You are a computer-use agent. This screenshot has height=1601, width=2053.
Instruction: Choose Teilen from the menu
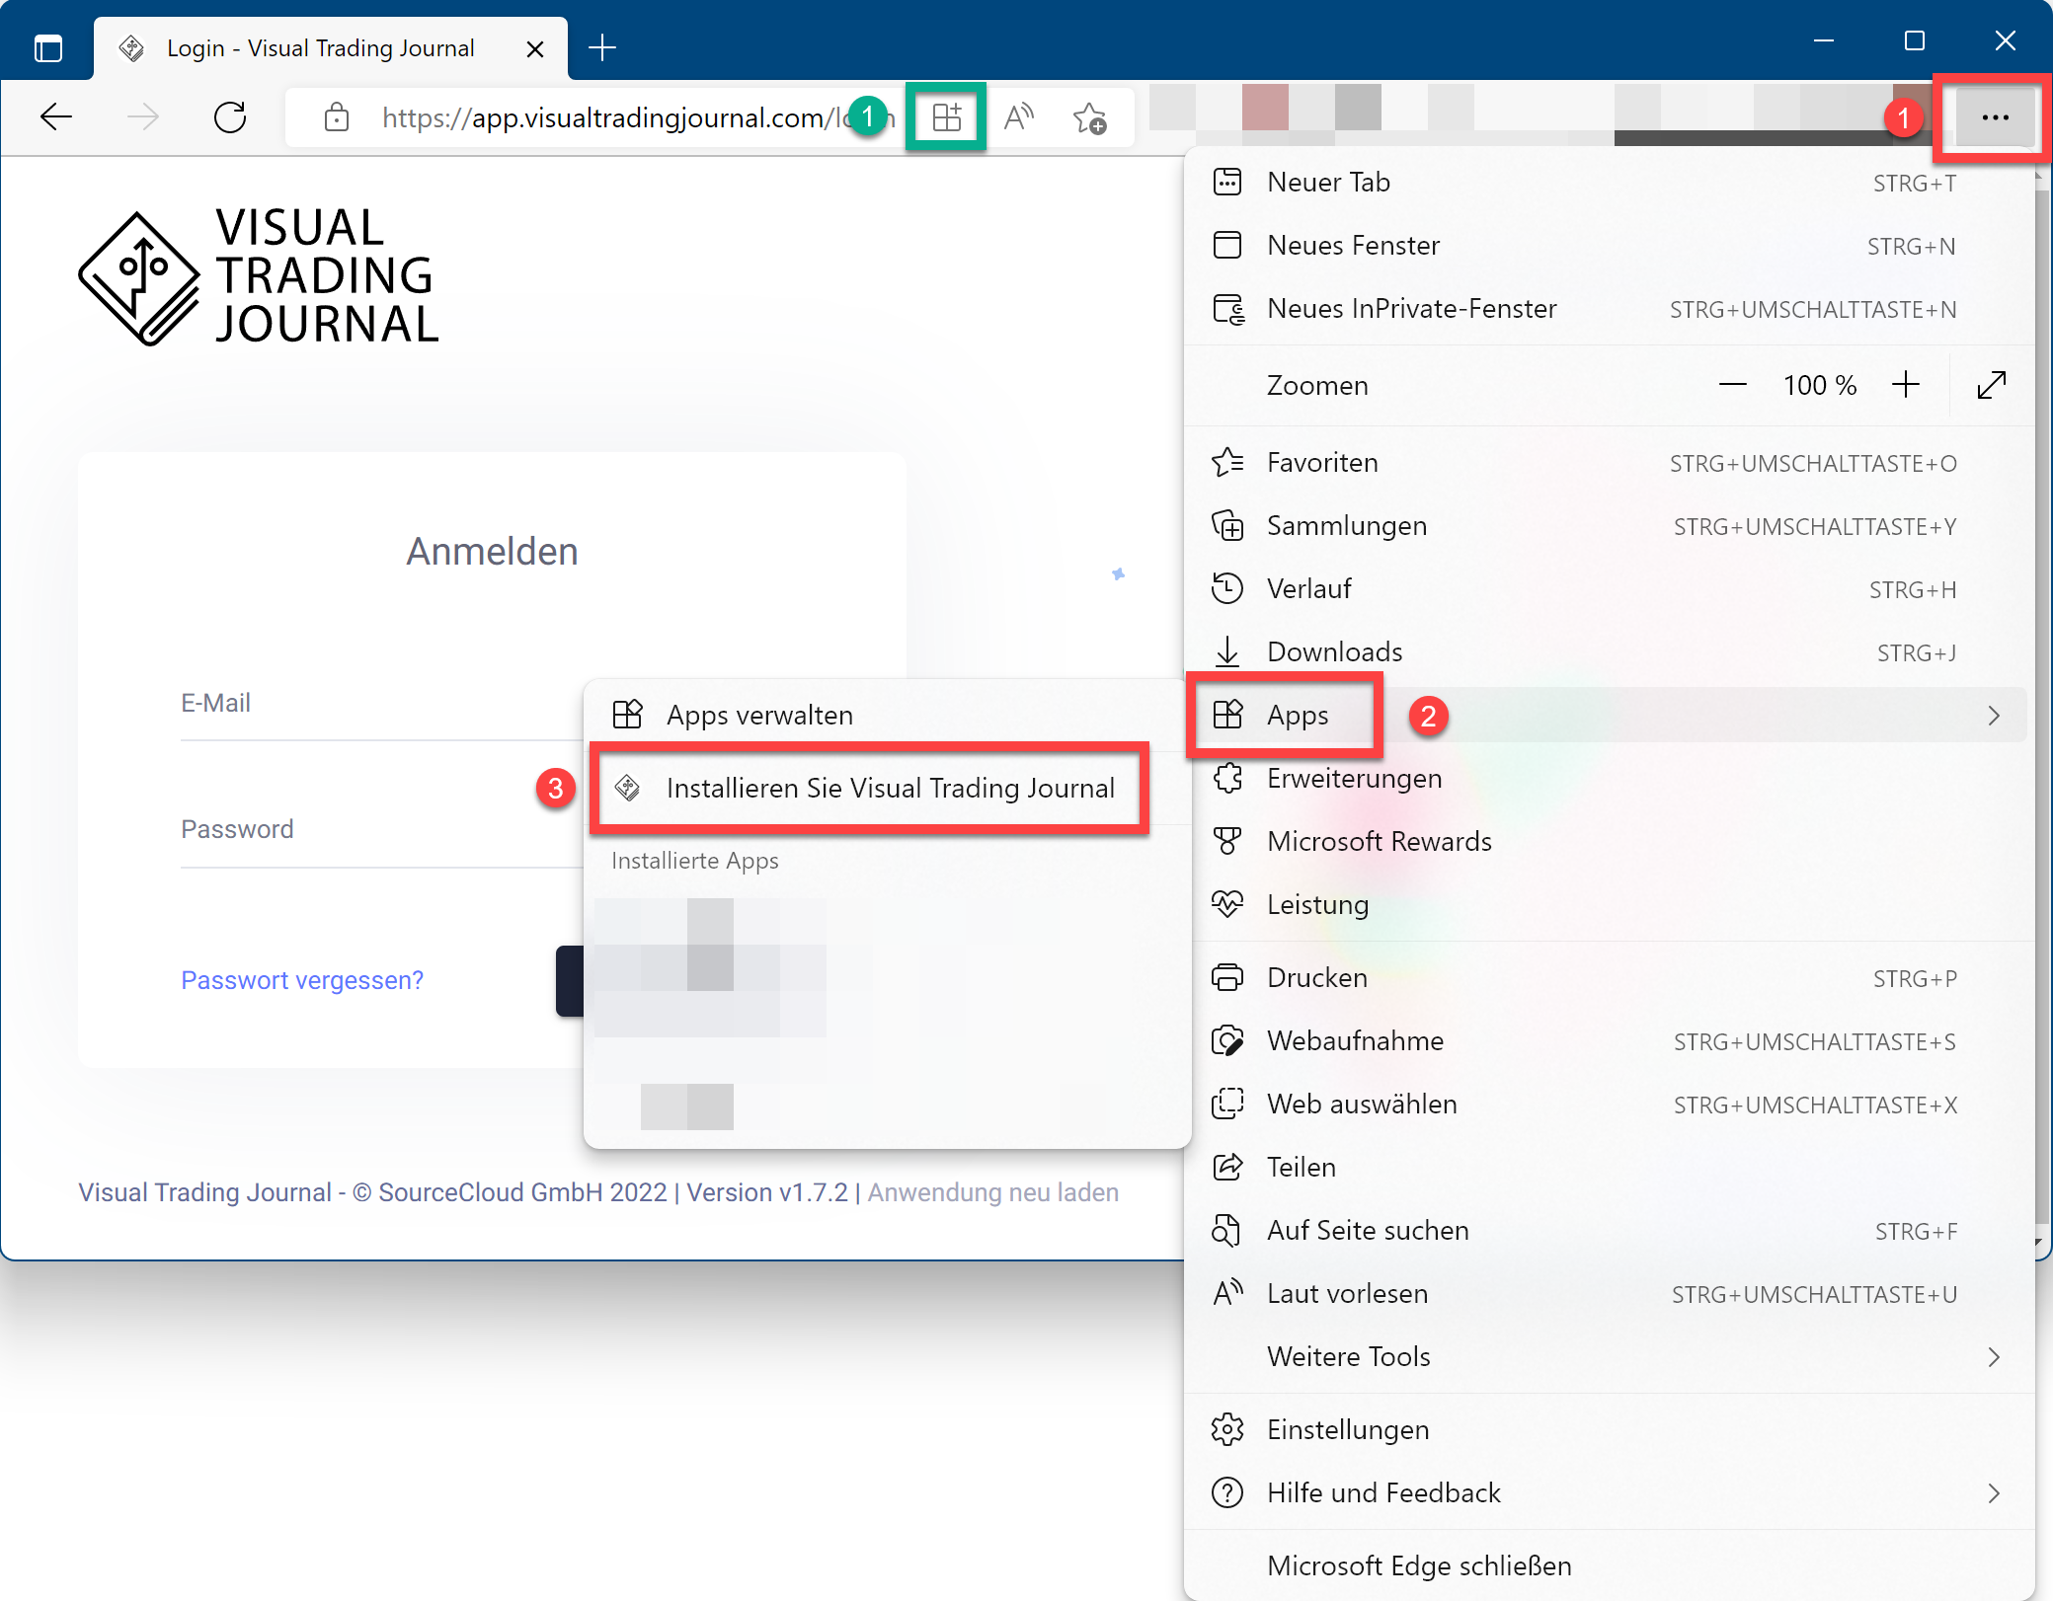[1609, 1168]
